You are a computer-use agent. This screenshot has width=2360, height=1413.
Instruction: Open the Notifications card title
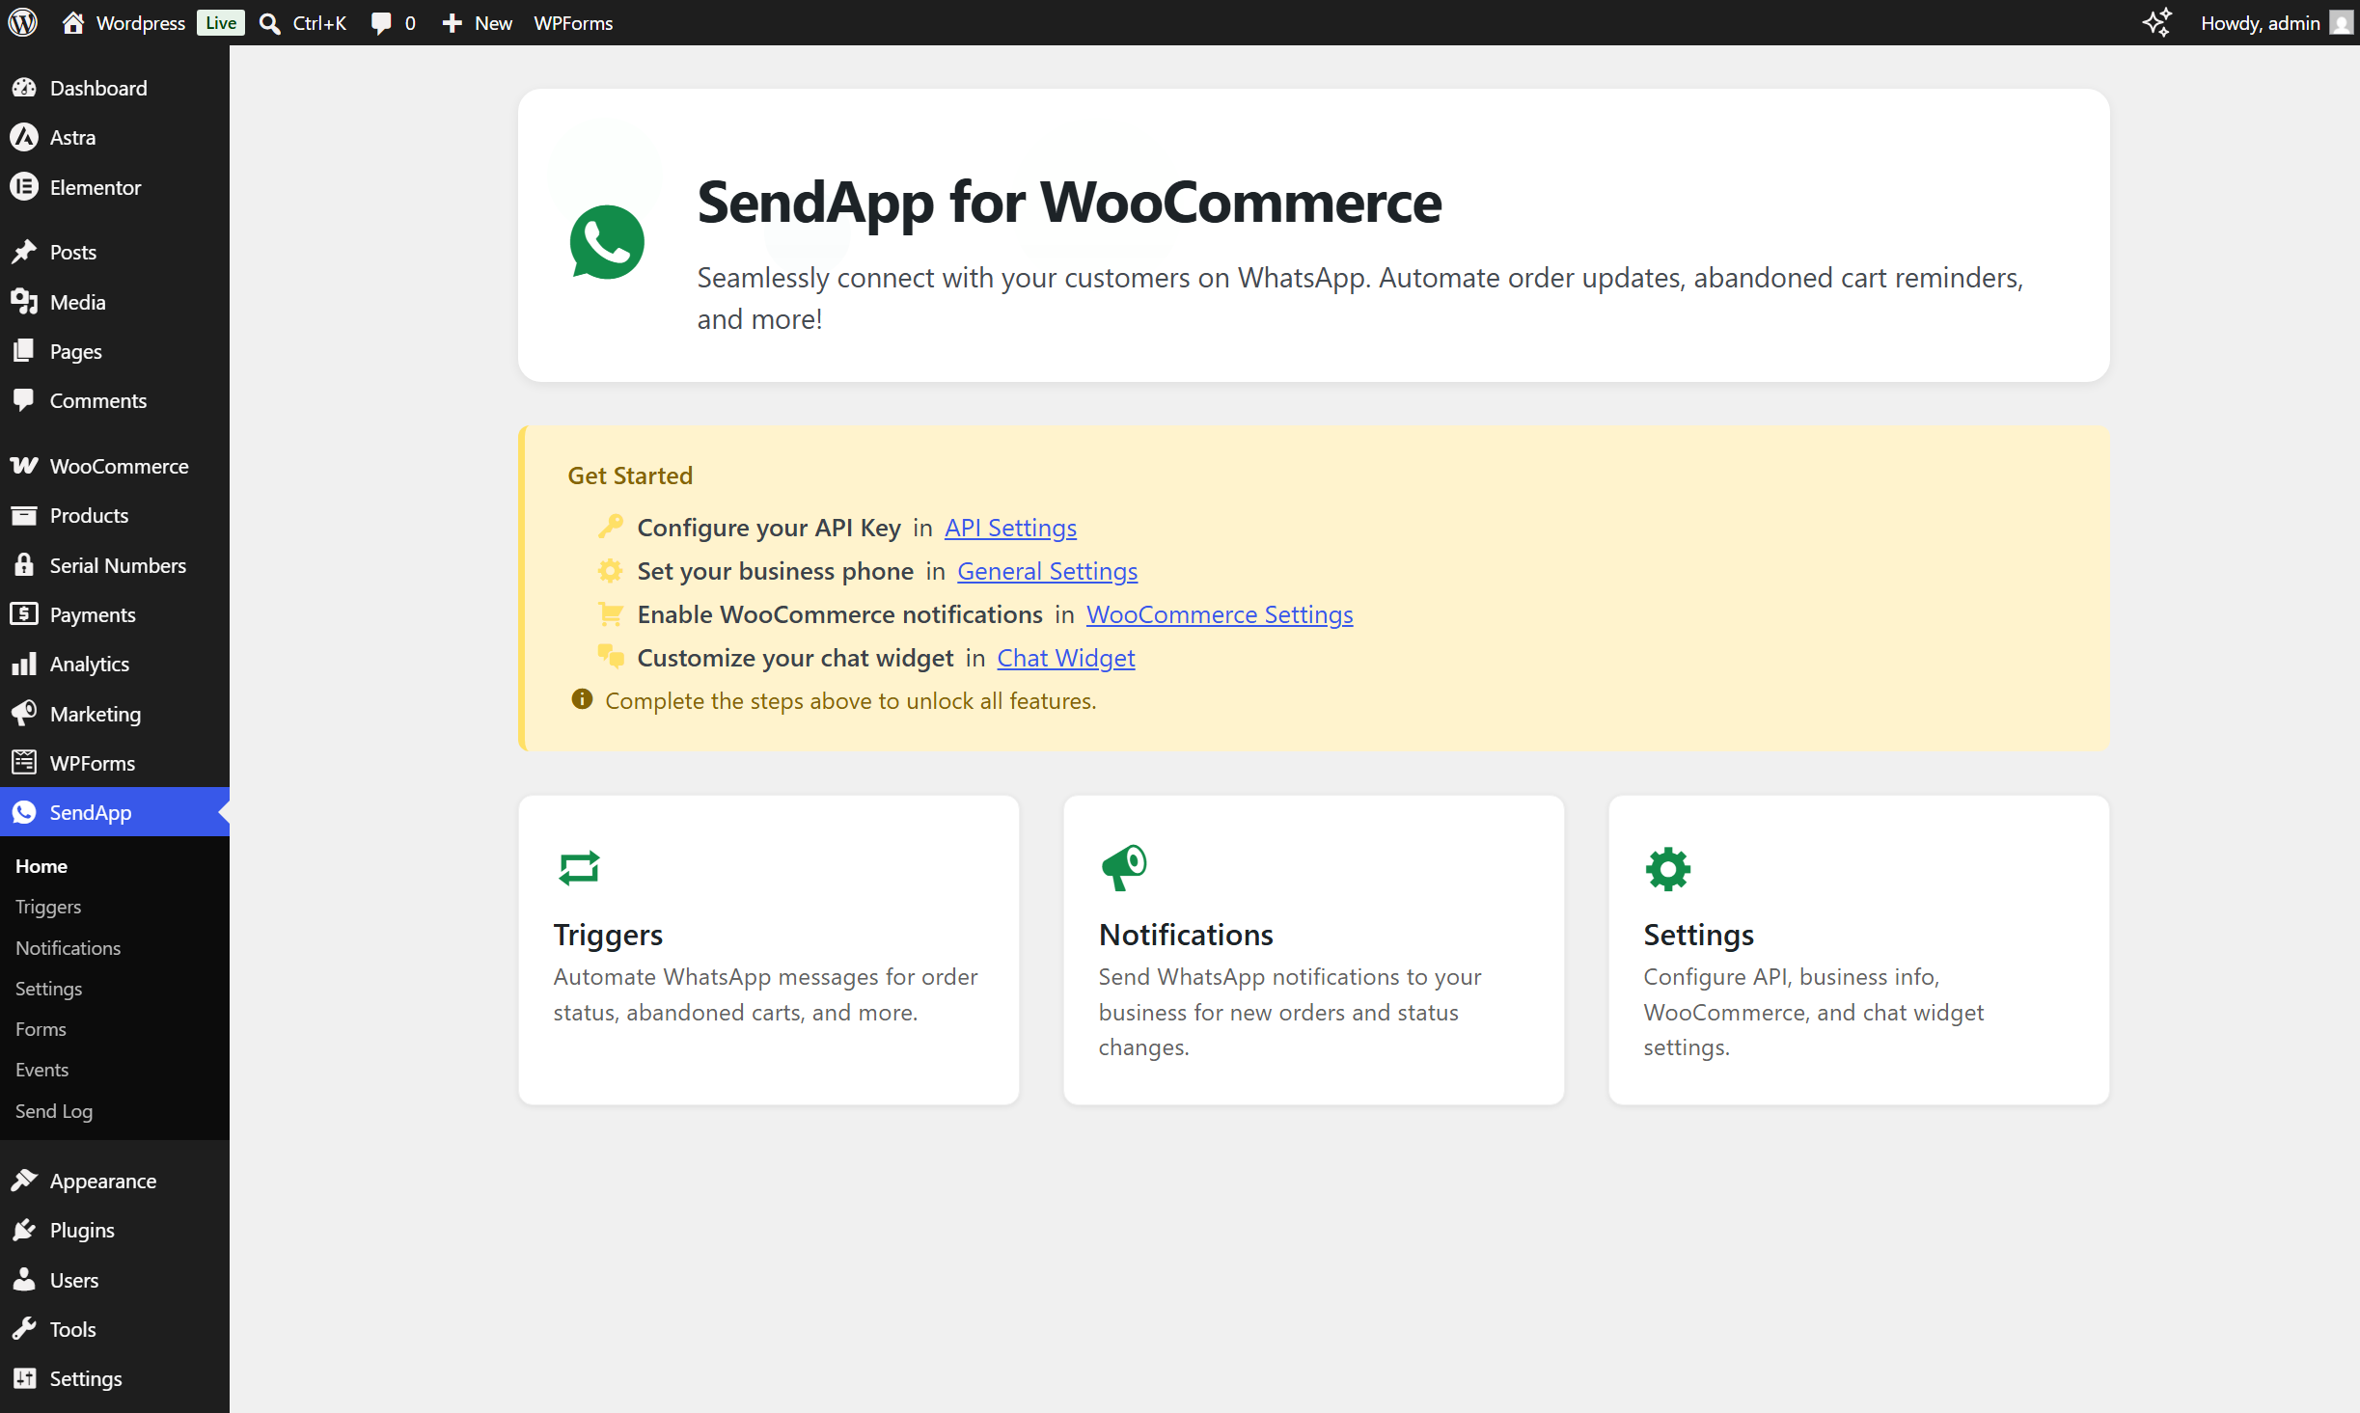1186,935
